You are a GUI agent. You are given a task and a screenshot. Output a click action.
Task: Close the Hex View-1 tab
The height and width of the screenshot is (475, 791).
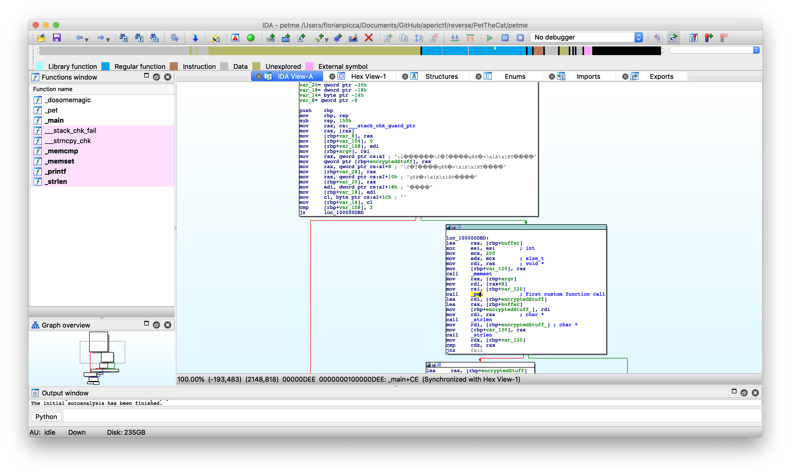coord(332,77)
